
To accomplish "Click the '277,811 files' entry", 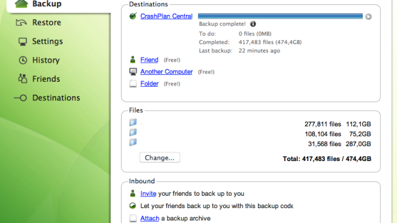I will [x=323, y=124].
